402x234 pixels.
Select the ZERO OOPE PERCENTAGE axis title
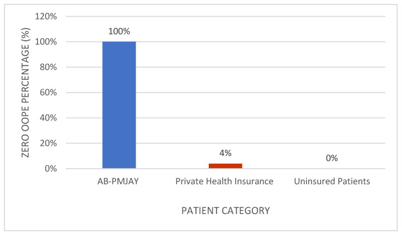[25, 93]
